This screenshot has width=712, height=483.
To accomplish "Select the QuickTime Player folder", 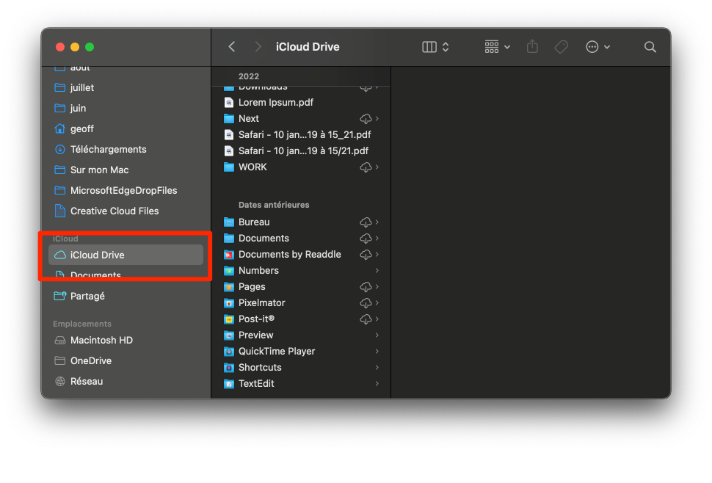I will point(301,352).
